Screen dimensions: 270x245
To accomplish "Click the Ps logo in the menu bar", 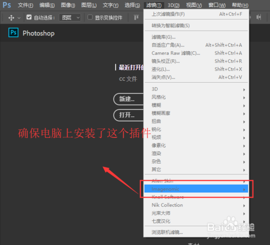I will tap(7, 5).
